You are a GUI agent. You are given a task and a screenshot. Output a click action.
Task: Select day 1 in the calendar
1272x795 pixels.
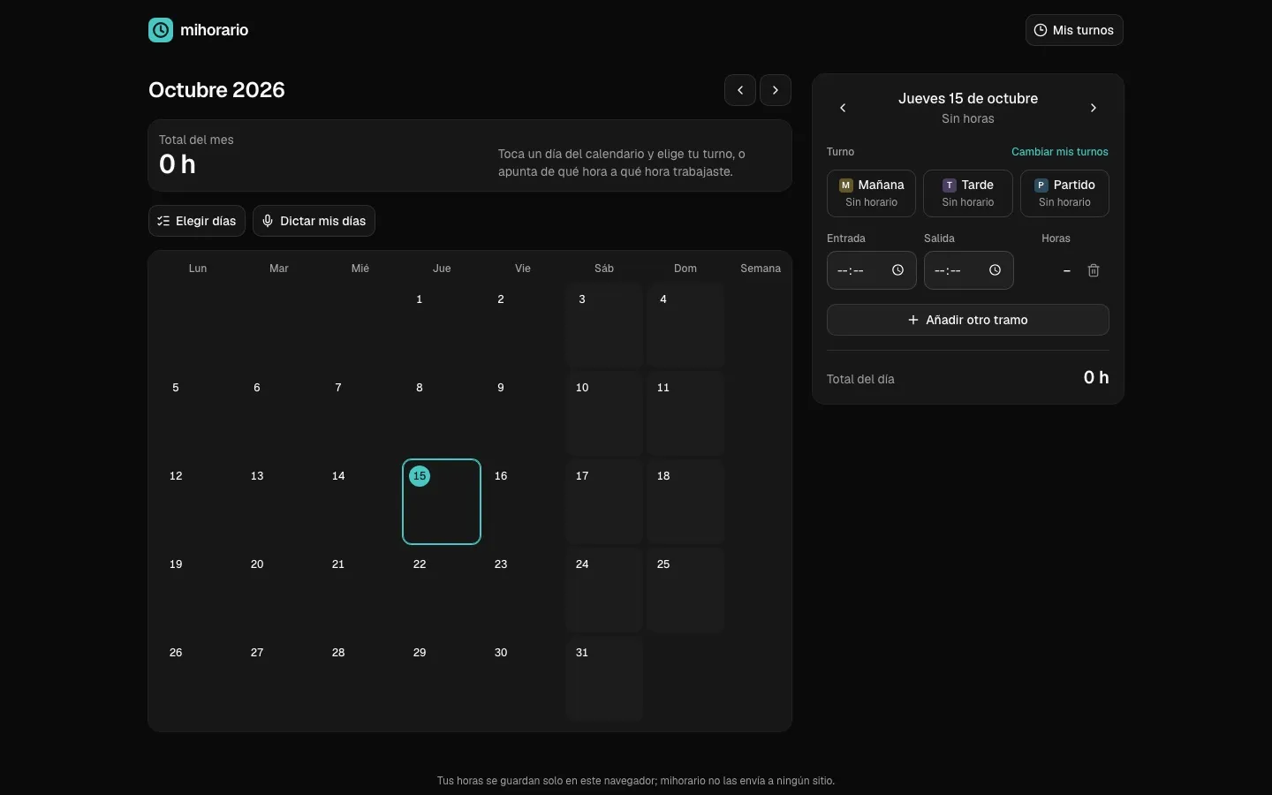click(x=442, y=325)
